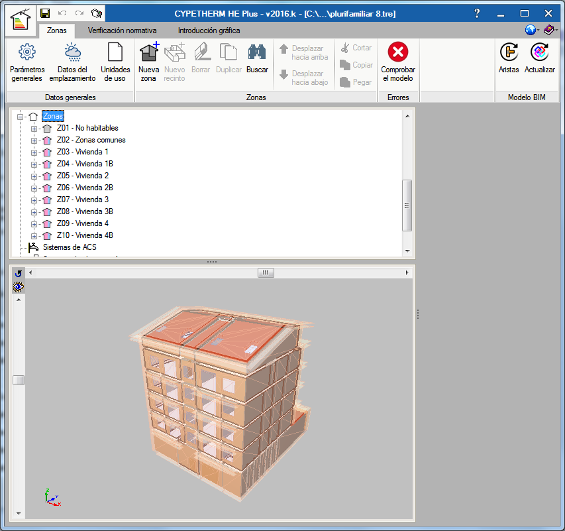565x531 pixels.
Task: Expand Z01 - No habitables node
Action: point(34,129)
